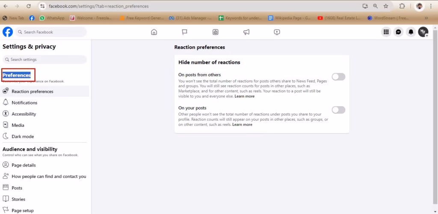The image size is (438, 214).
Task: Open Learn more under On your posts
Action: click(x=242, y=125)
